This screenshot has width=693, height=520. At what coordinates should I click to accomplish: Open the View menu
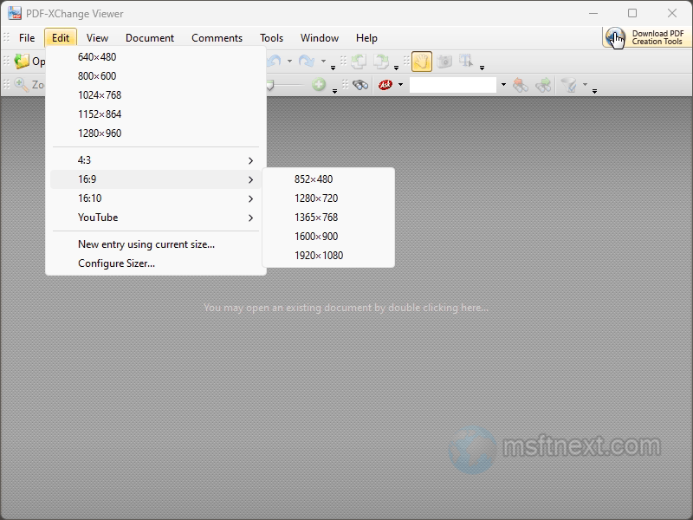(97, 38)
